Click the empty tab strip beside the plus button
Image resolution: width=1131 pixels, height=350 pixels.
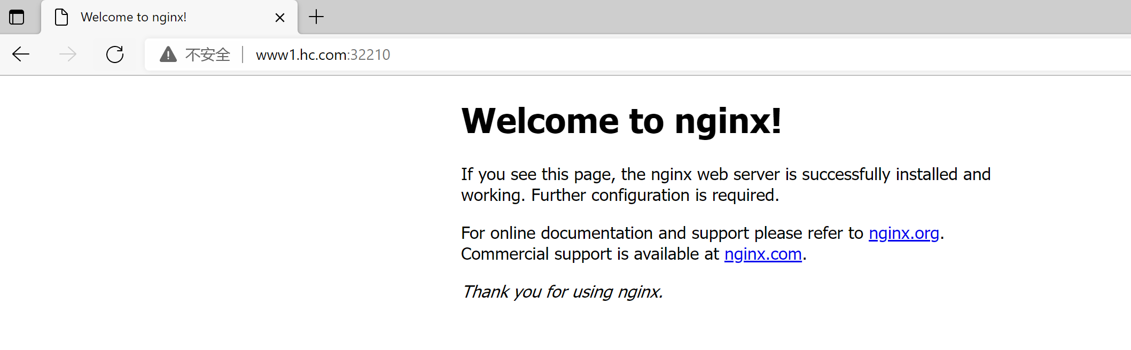click(695, 17)
